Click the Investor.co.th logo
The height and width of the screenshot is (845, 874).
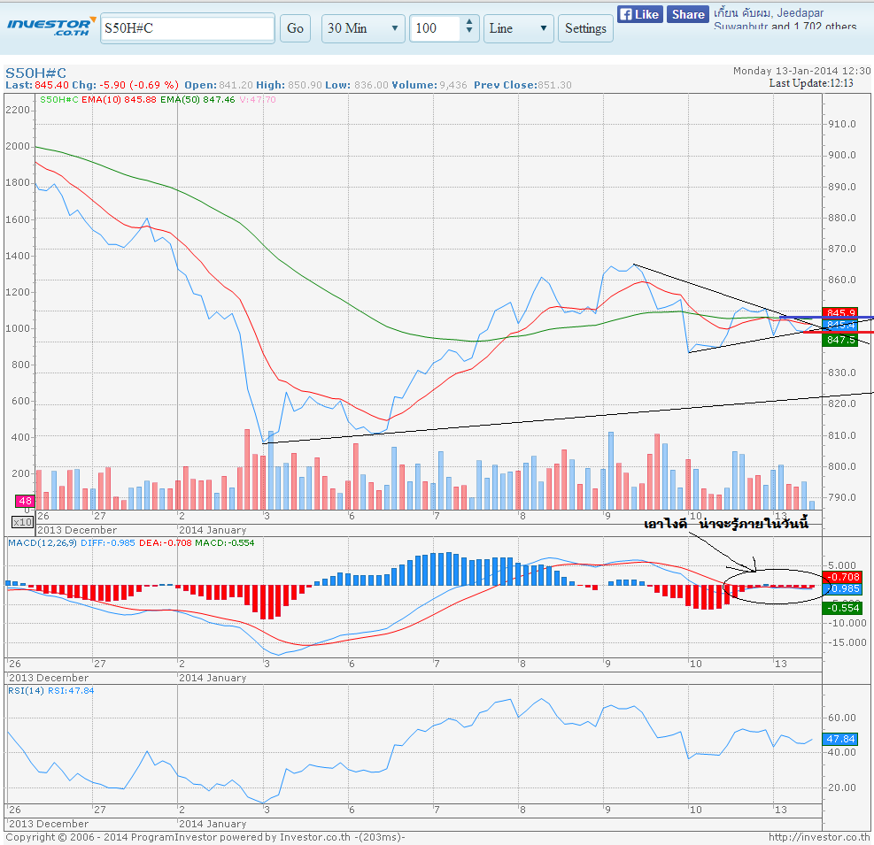point(50,27)
